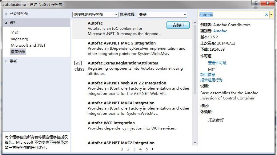Open the 项目信息 link
Viewport: 277px width, 155px height.
tap(208, 75)
